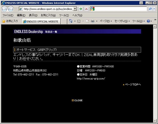Click the Internet Explorer title bar icon
This screenshot has height=124, width=158.
3,3
